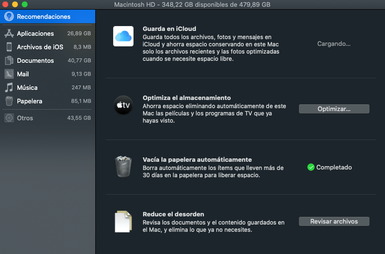This screenshot has height=254, width=385.
Task: Click the Completado label
Action: pos(334,167)
